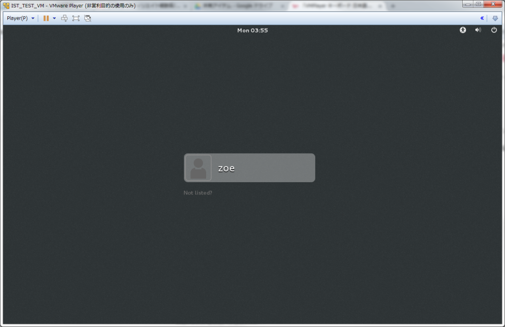
Task: Enter full screen mode for the VM
Action: click(75, 18)
